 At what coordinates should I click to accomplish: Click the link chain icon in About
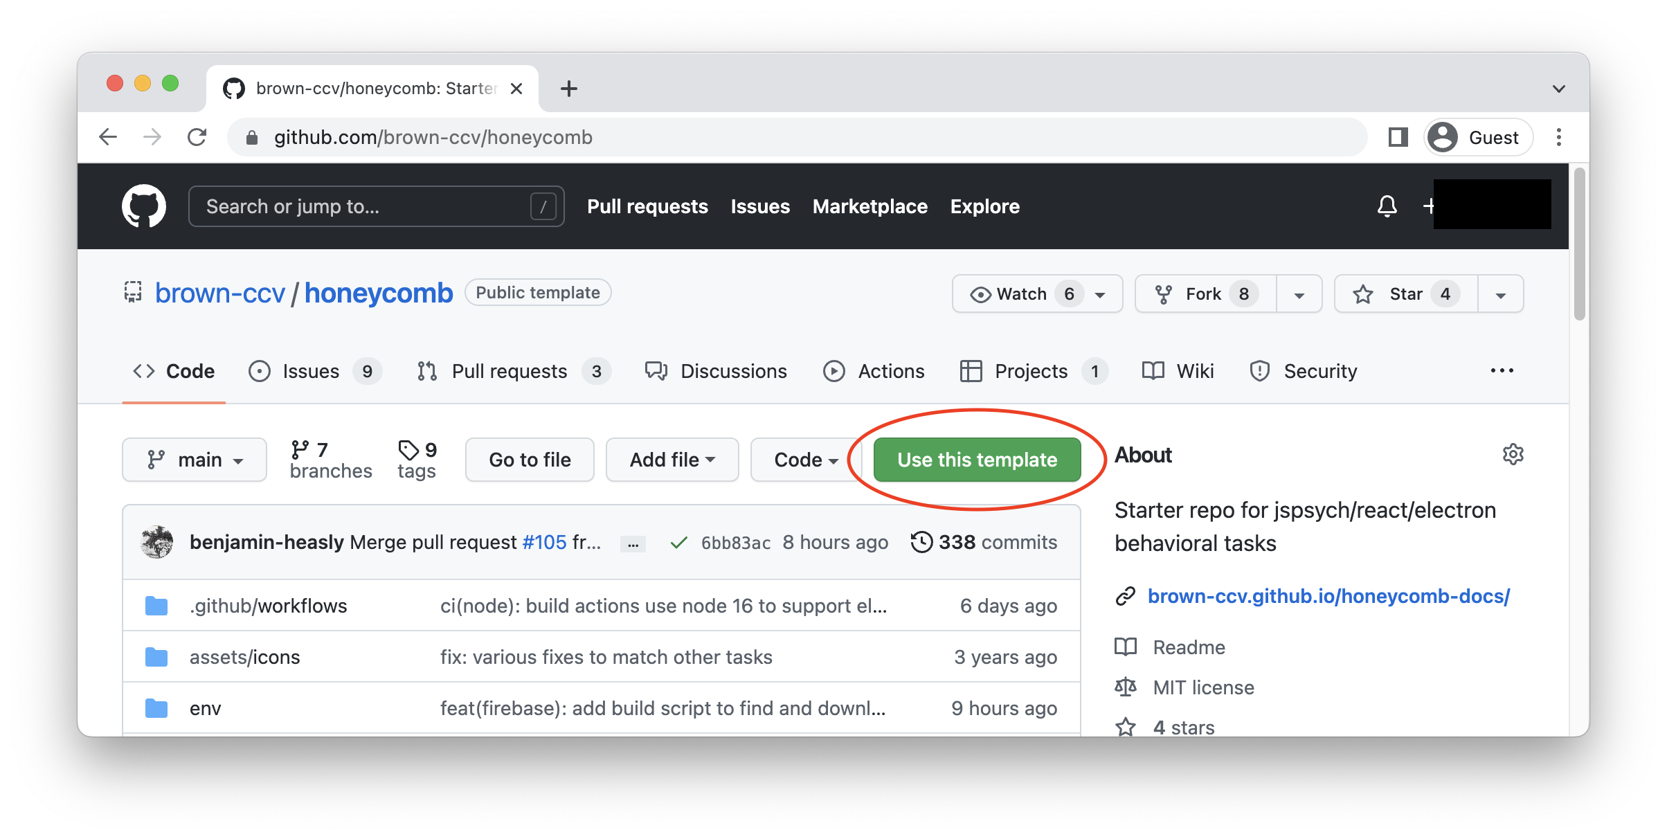pos(1126,596)
